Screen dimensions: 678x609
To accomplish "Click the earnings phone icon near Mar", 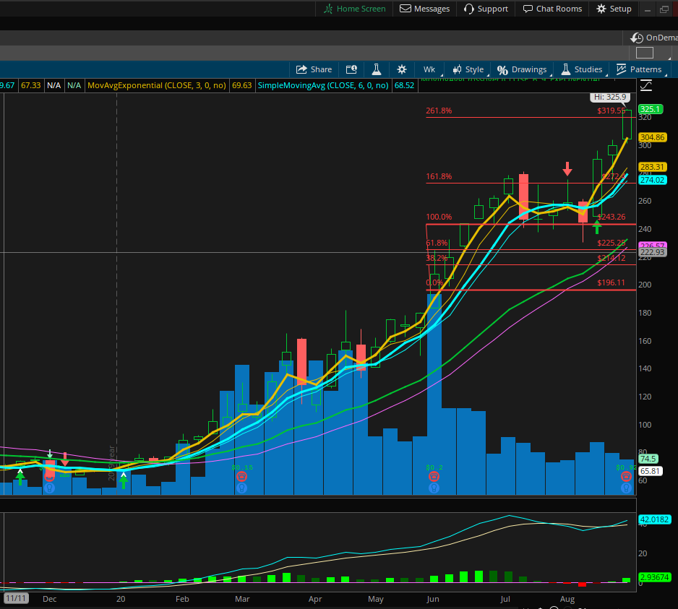I will click(x=241, y=477).
